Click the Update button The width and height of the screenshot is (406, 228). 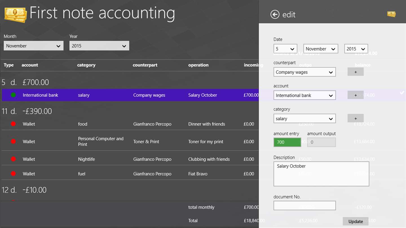356,221
